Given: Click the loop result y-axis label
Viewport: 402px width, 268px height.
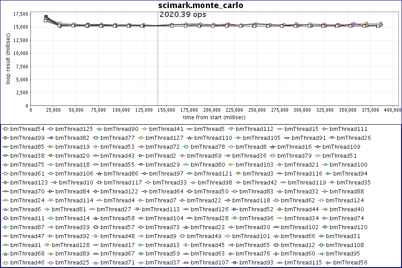Looking at the screenshot, I should coord(7,58).
